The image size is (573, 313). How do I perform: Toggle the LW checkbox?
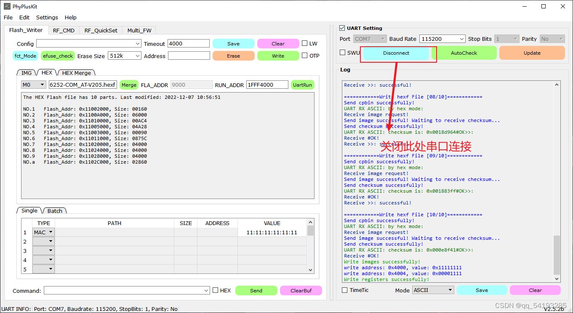(x=305, y=43)
